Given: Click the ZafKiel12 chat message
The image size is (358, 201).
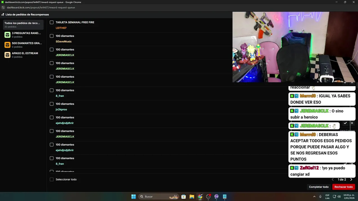Looking at the screenshot, I should (x=322, y=171).
